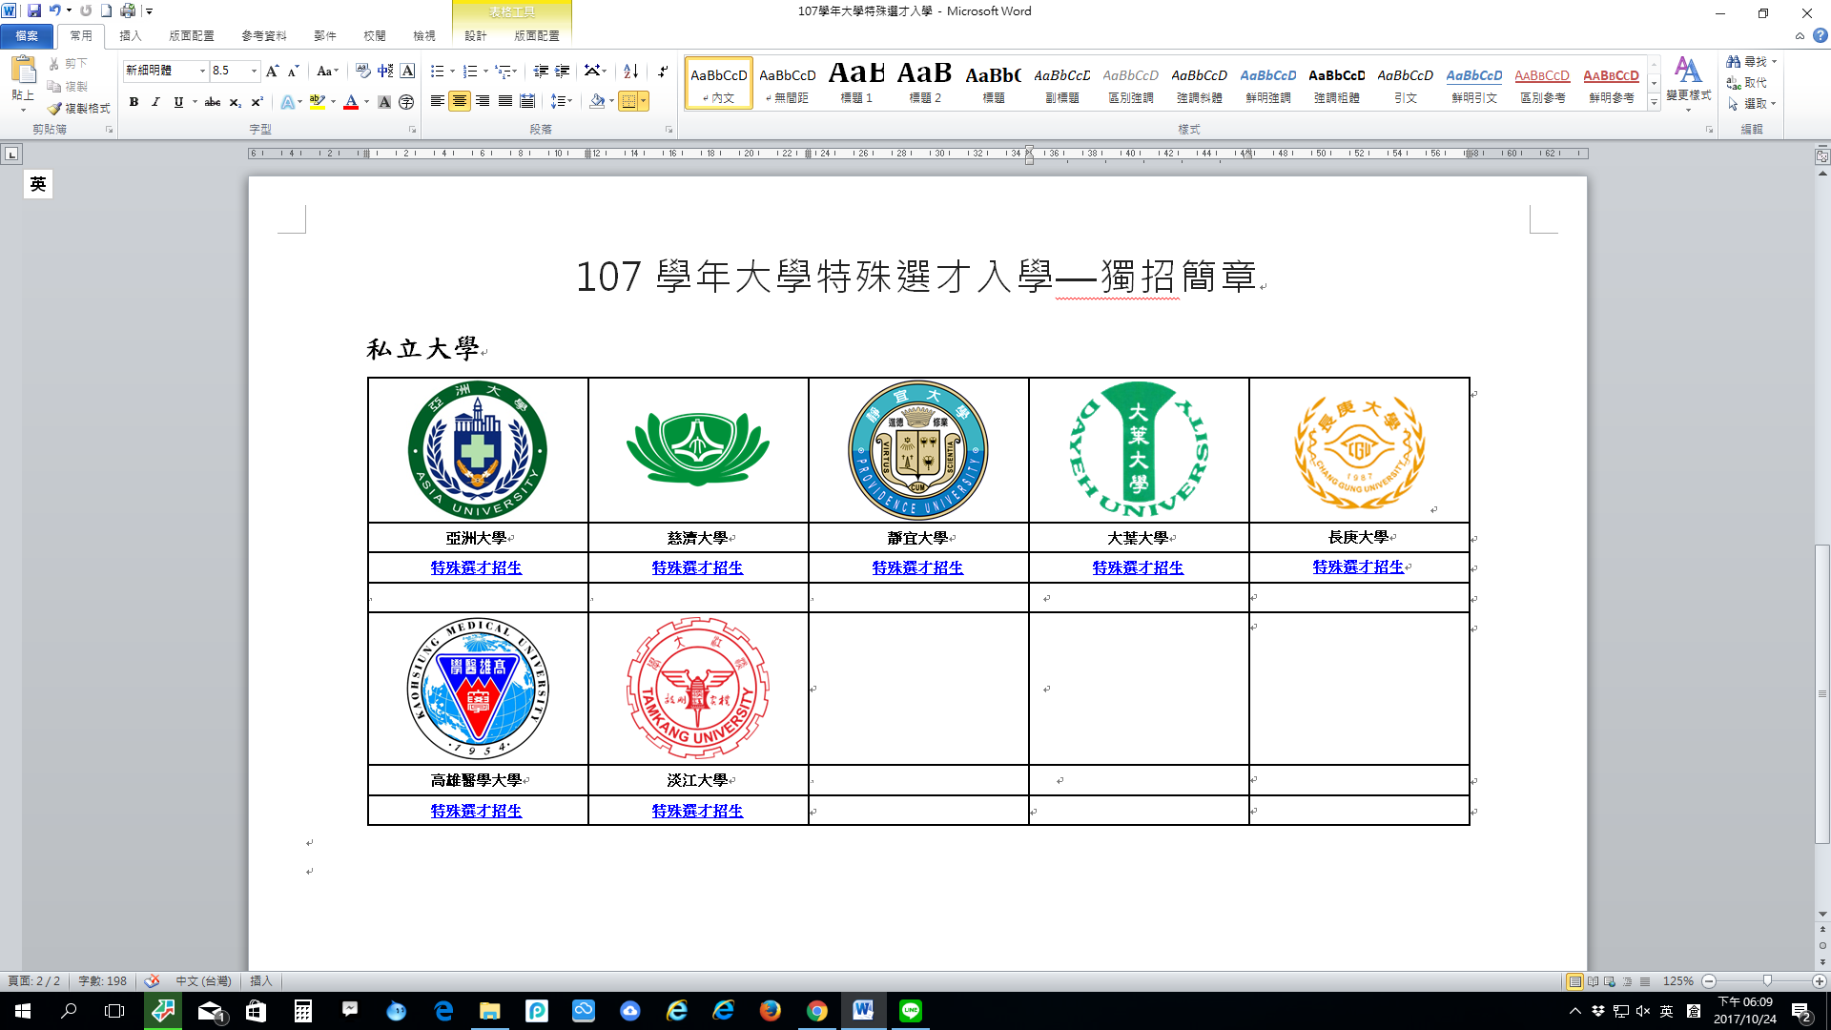Toggle character shading button
This screenshot has height=1030, width=1831.
pyautogui.click(x=384, y=102)
